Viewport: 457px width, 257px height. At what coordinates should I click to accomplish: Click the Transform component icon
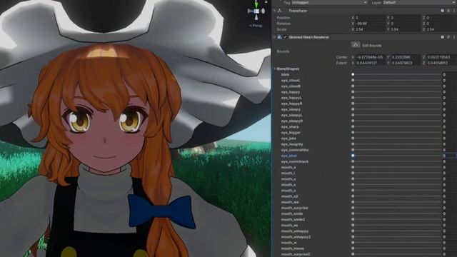[279, 11]
